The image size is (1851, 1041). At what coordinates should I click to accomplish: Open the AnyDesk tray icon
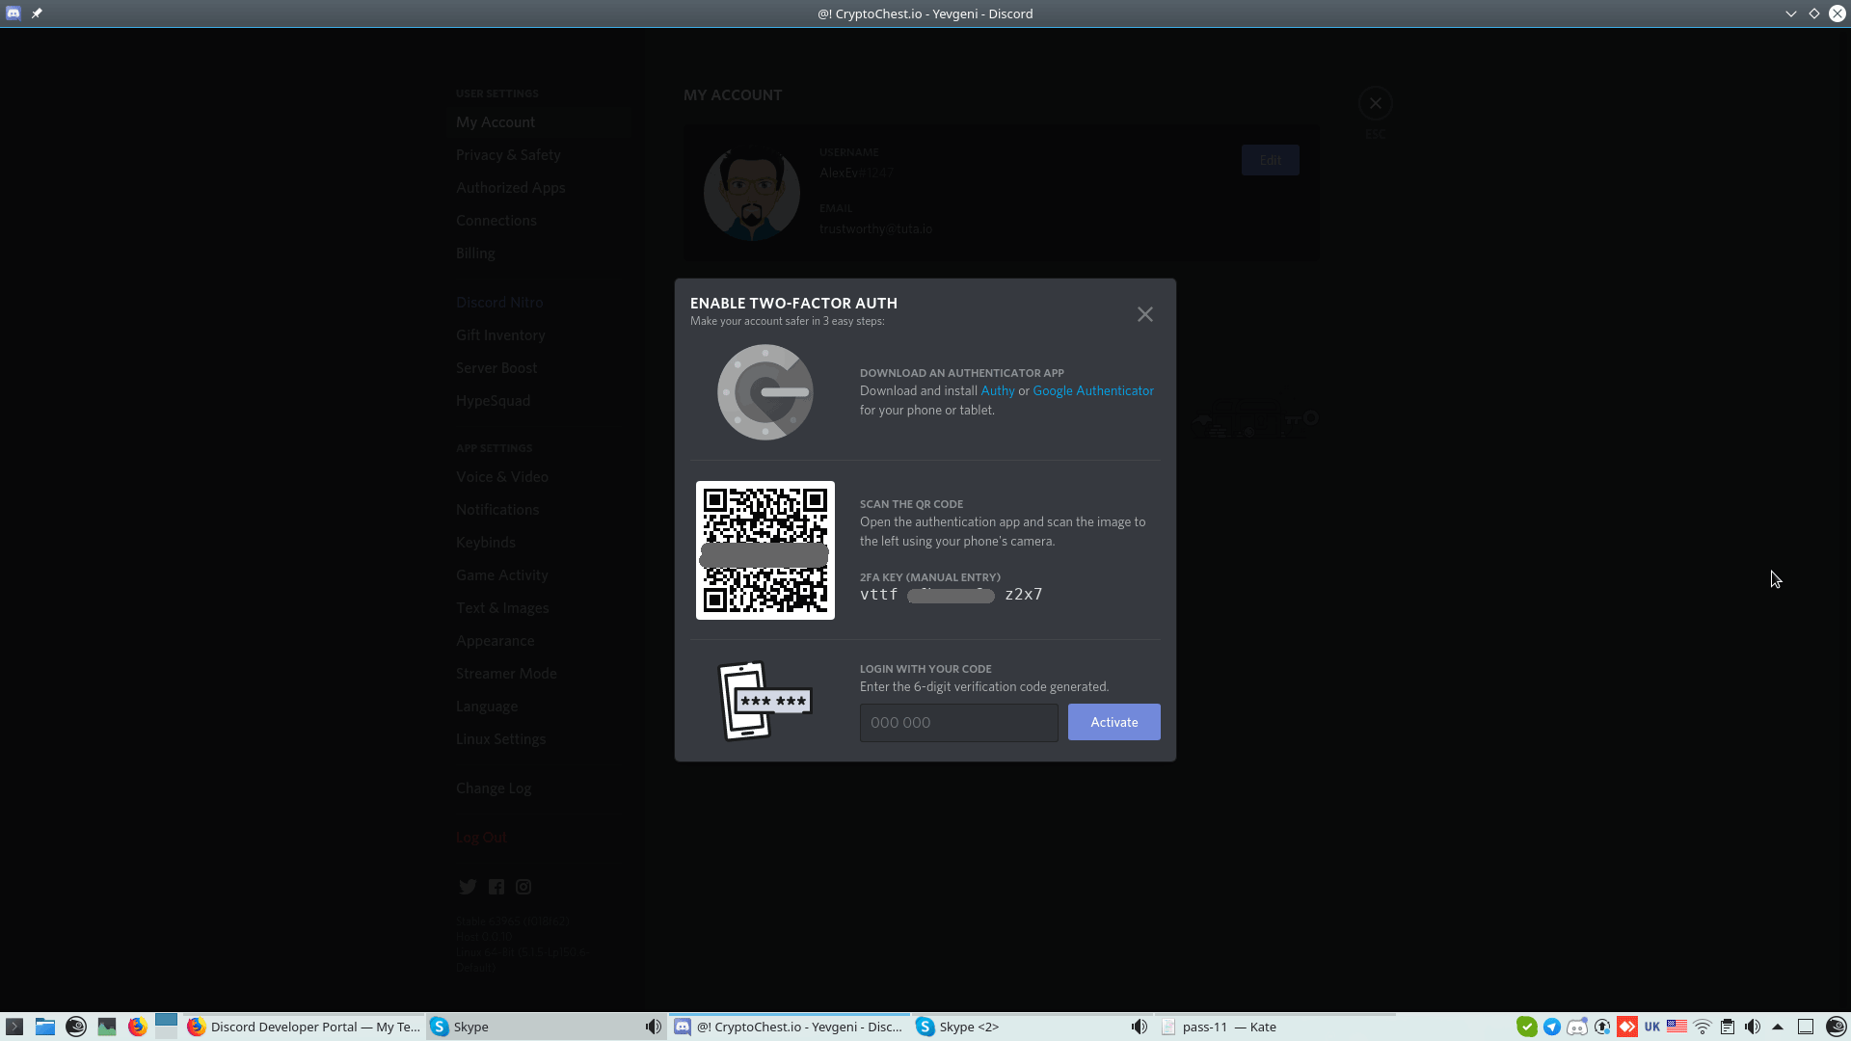[x=1627, y=1027]
